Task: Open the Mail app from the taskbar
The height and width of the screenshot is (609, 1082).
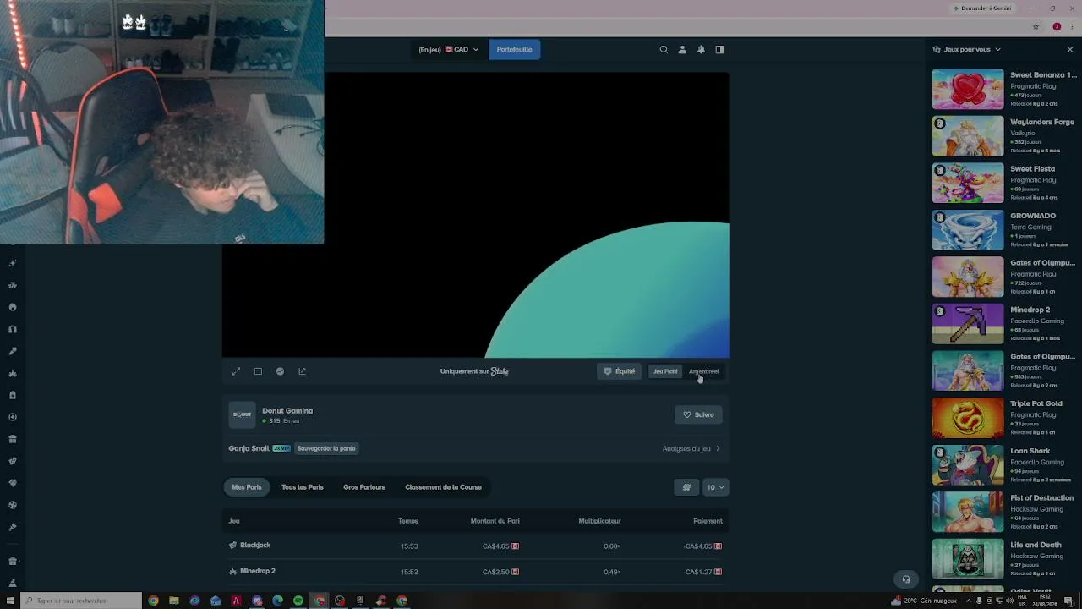Action: pos(216,601)
